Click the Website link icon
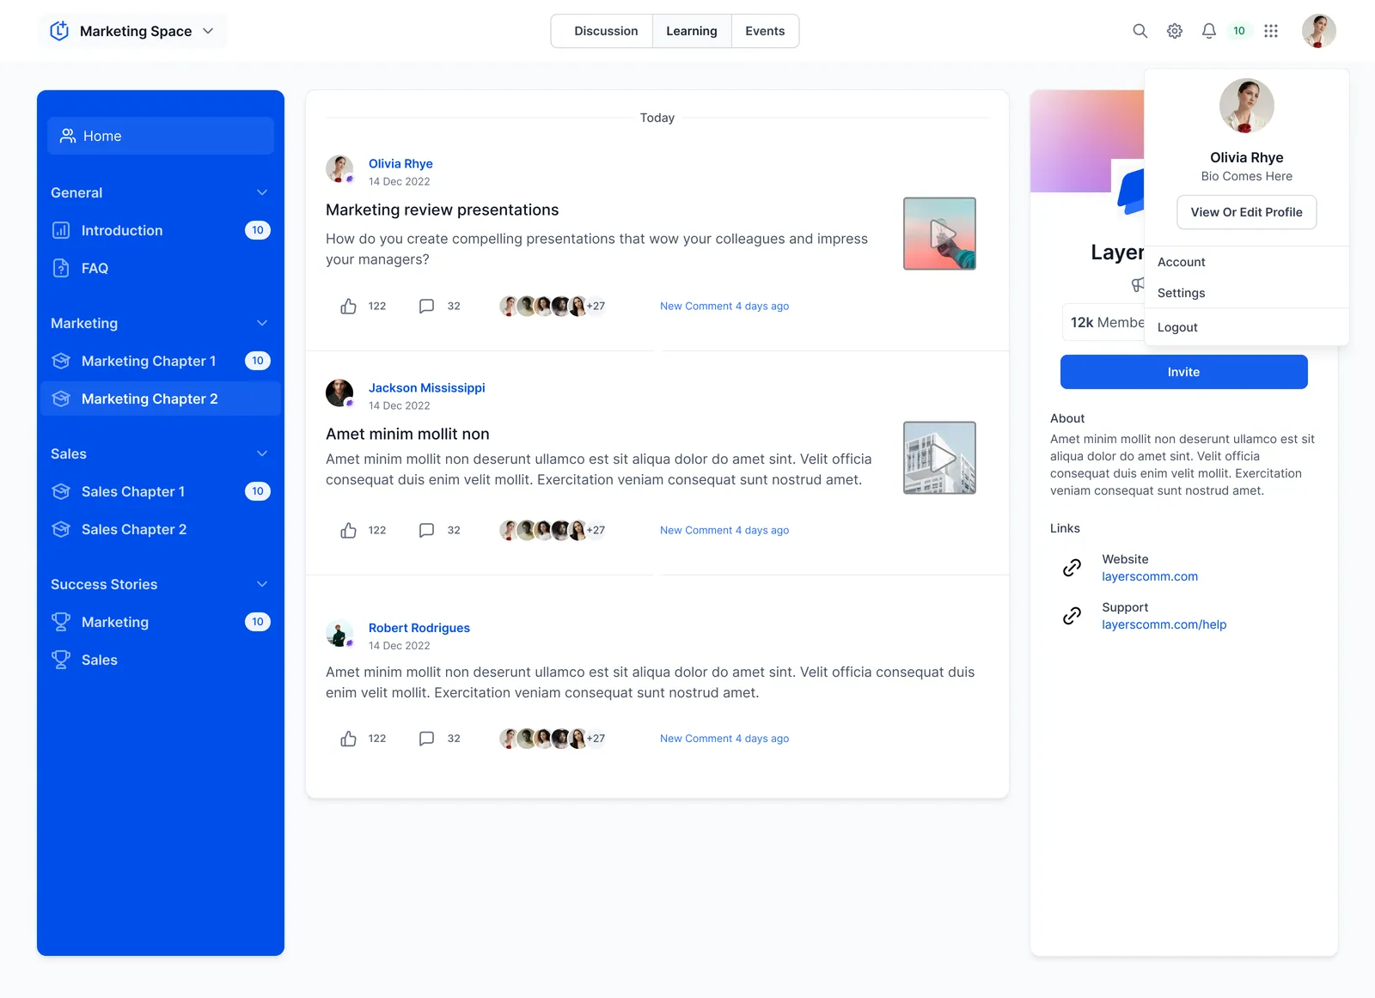The image size is (1375, 998). [1072, 568]
